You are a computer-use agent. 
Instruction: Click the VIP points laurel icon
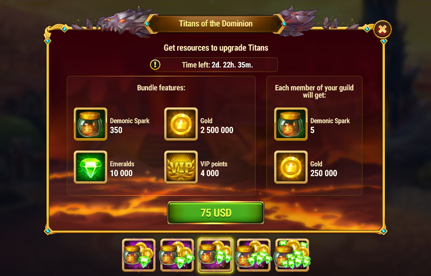coord(181,167)
